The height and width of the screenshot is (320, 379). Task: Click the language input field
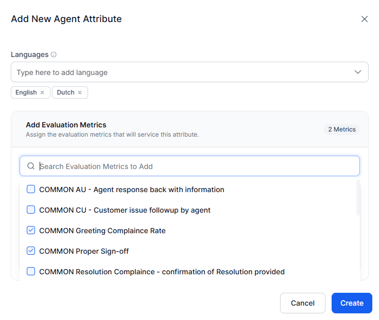click(180, 72)
